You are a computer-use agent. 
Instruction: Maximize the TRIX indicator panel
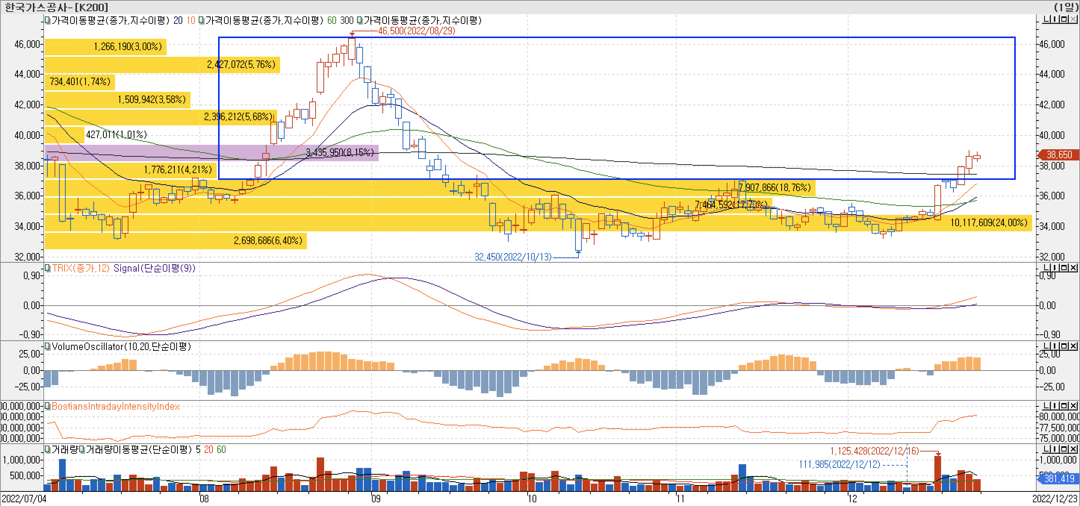point(1064,268)
